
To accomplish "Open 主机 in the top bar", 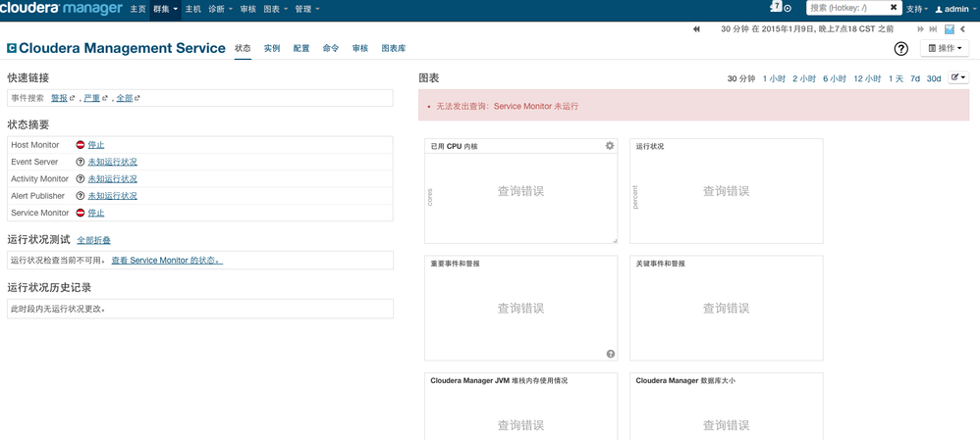I will coord(193,10).
